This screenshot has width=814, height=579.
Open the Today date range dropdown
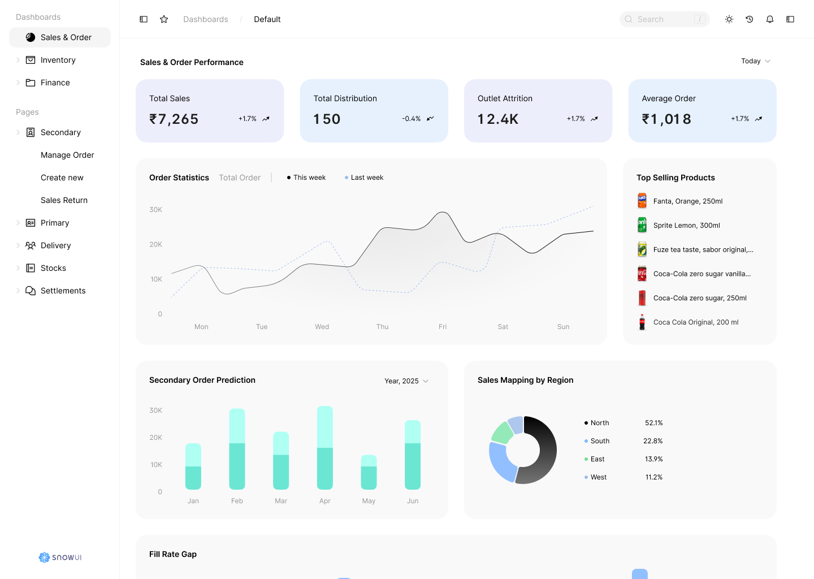756,61
